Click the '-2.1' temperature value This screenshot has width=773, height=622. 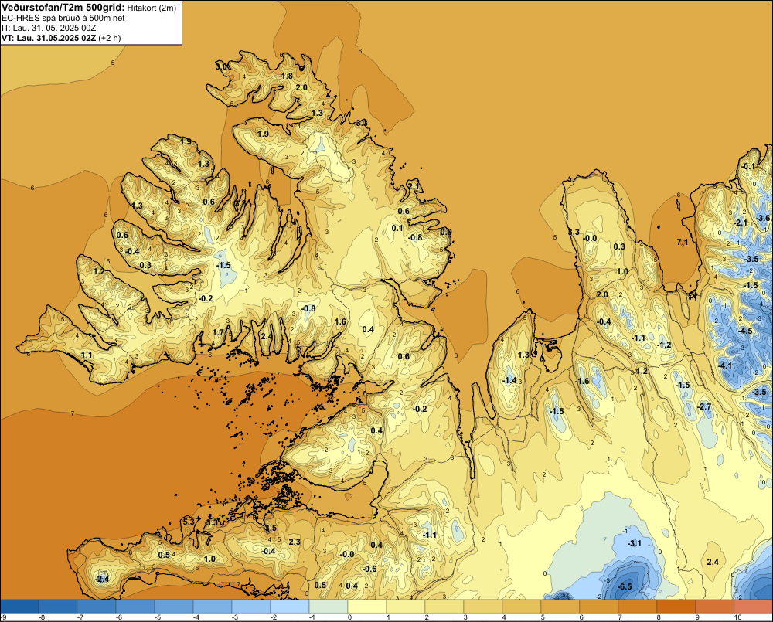point(740,223)
